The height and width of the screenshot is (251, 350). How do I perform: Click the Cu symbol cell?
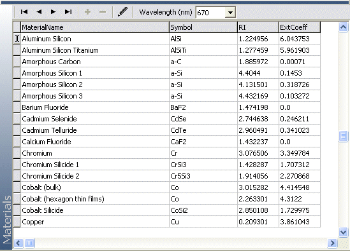[x=203, y=222]
